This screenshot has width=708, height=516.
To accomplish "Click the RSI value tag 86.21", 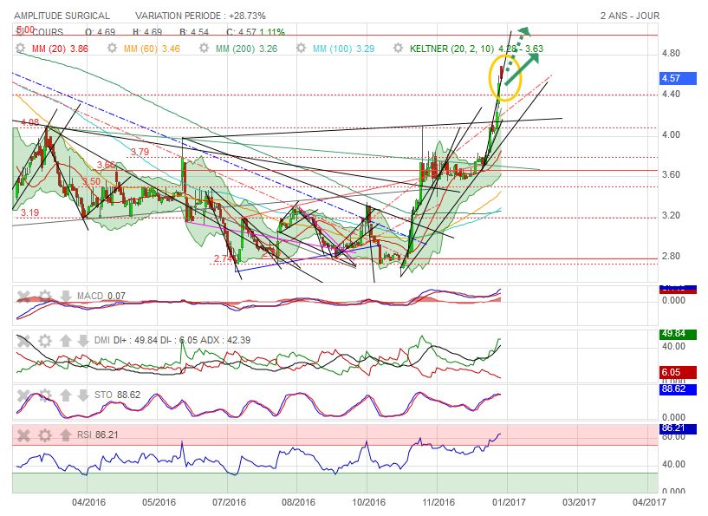I will (678, 428).
